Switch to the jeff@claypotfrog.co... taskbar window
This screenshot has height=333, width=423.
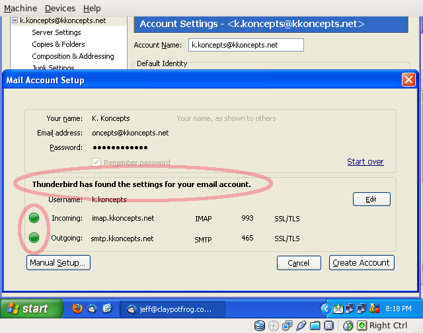[173, 309]
